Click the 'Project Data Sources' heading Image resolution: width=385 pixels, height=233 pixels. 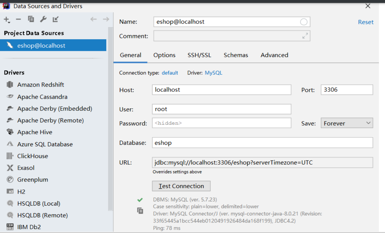coord(34,33)
